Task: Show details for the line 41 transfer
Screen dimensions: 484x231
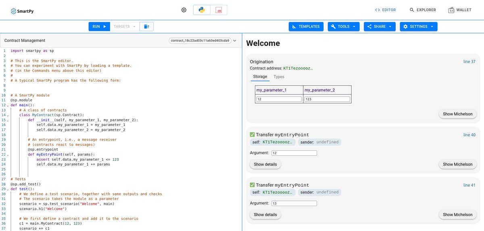Action: pyautogui.click(x=265, y=214)
